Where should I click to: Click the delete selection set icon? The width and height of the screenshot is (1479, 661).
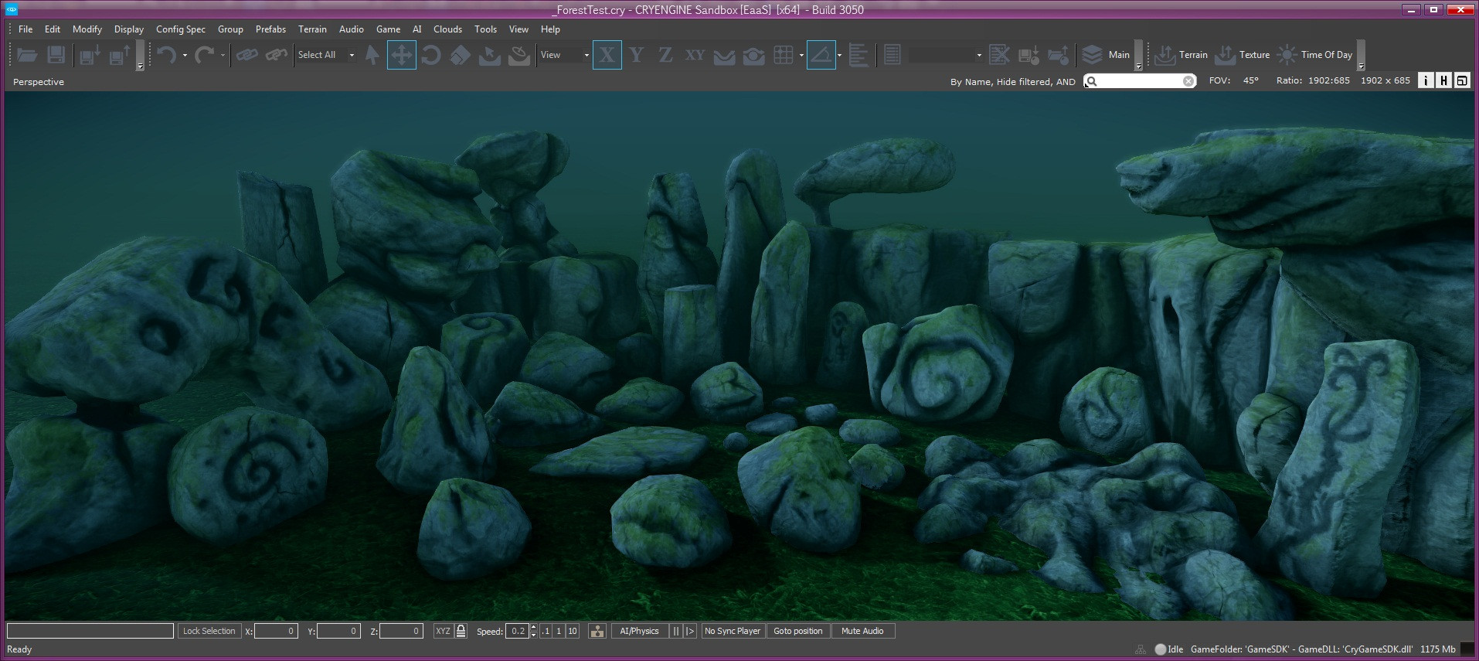tap(999, 55)
